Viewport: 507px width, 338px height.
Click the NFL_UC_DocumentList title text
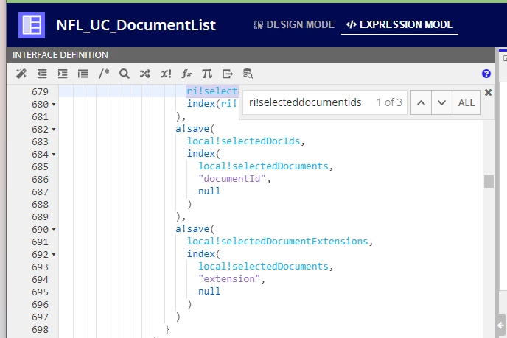[x=136, y=25]
